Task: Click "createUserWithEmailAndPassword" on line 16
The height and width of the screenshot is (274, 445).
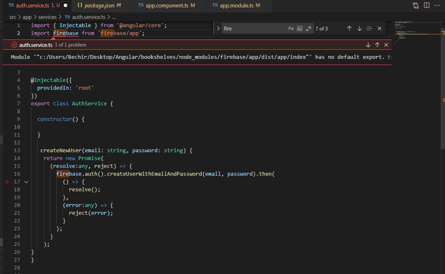Action: (x=154, y=174)
